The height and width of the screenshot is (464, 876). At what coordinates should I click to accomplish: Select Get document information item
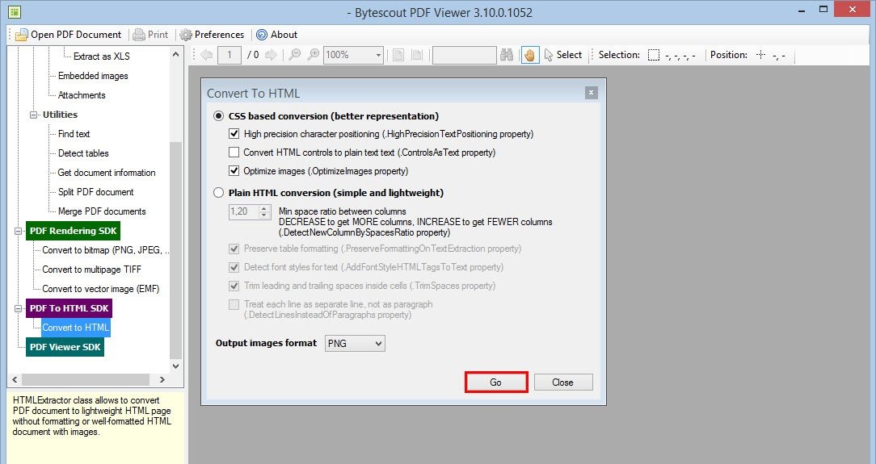[106, 173]
